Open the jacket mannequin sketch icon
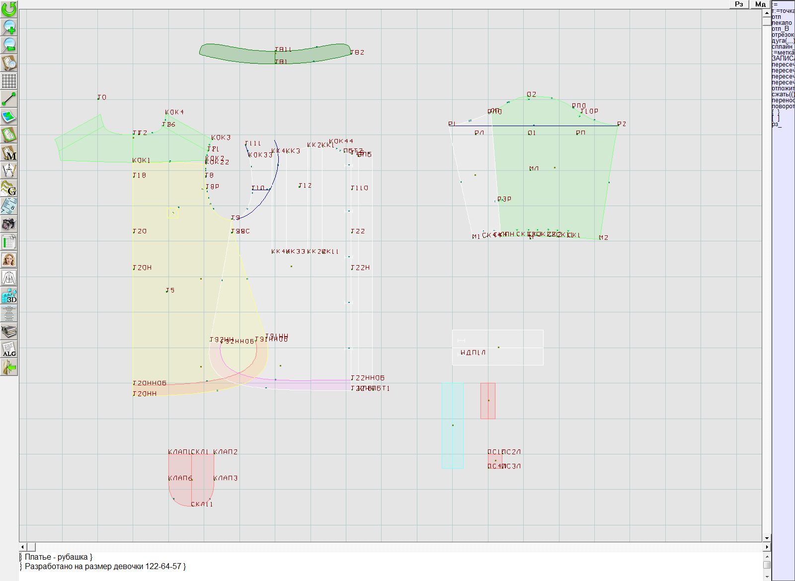Screen dimensions: 795x581 pyautogui.click(x=9, y=278)
